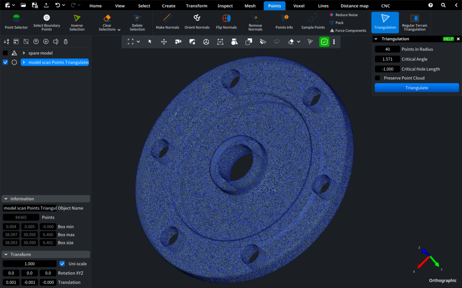Viewport: 462px width, 288px height.
Task: Select Boundary Points tool in ribbon
Action: pyautogui.click(x=46, y=18)
